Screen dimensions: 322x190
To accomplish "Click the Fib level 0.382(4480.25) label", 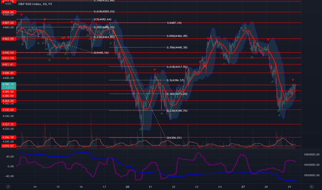I will (x=104, y=27).
